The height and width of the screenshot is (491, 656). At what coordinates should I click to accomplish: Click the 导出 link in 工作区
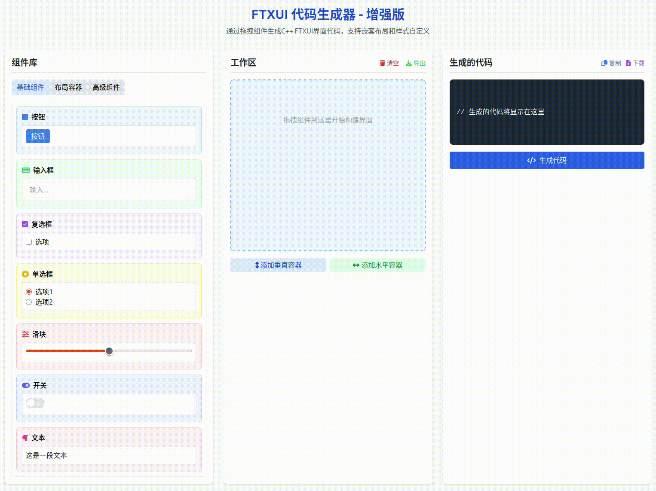(x=416, y=63)
